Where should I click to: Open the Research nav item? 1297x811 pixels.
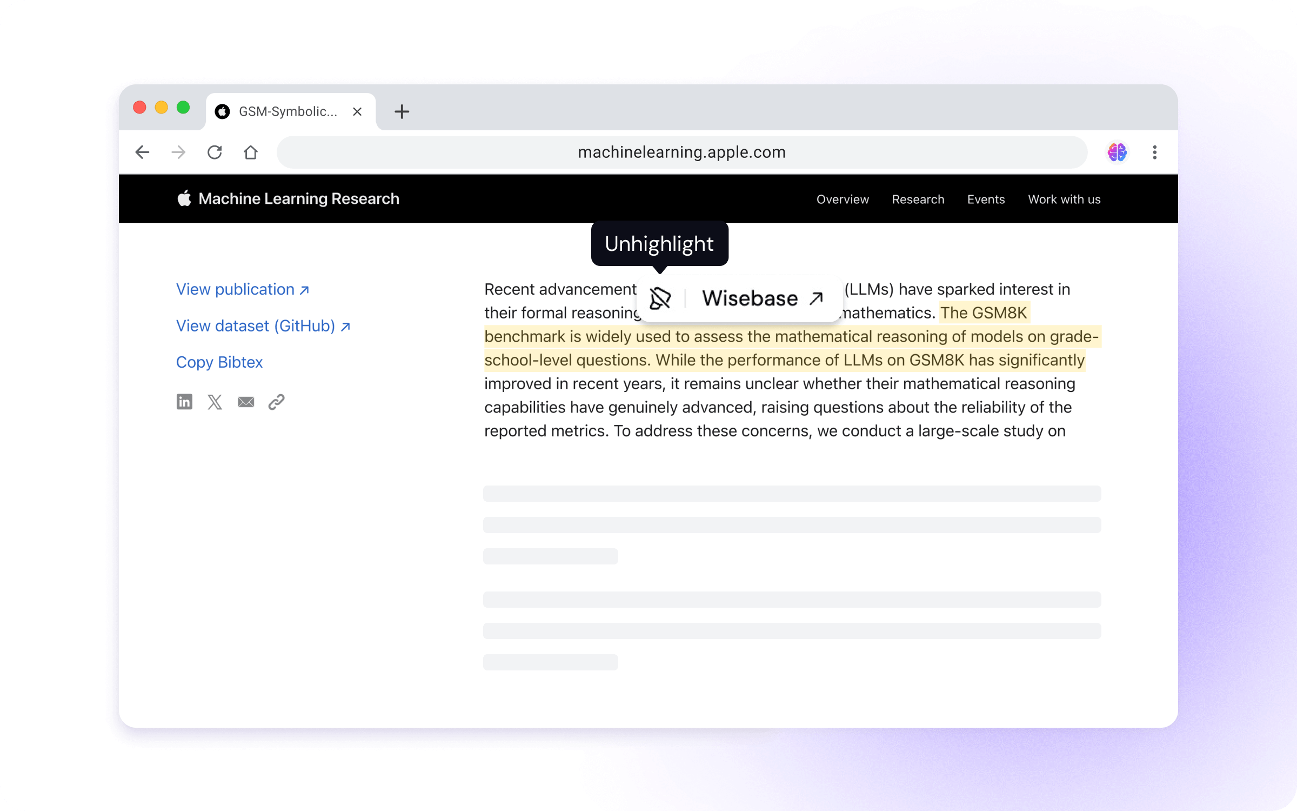918,199
